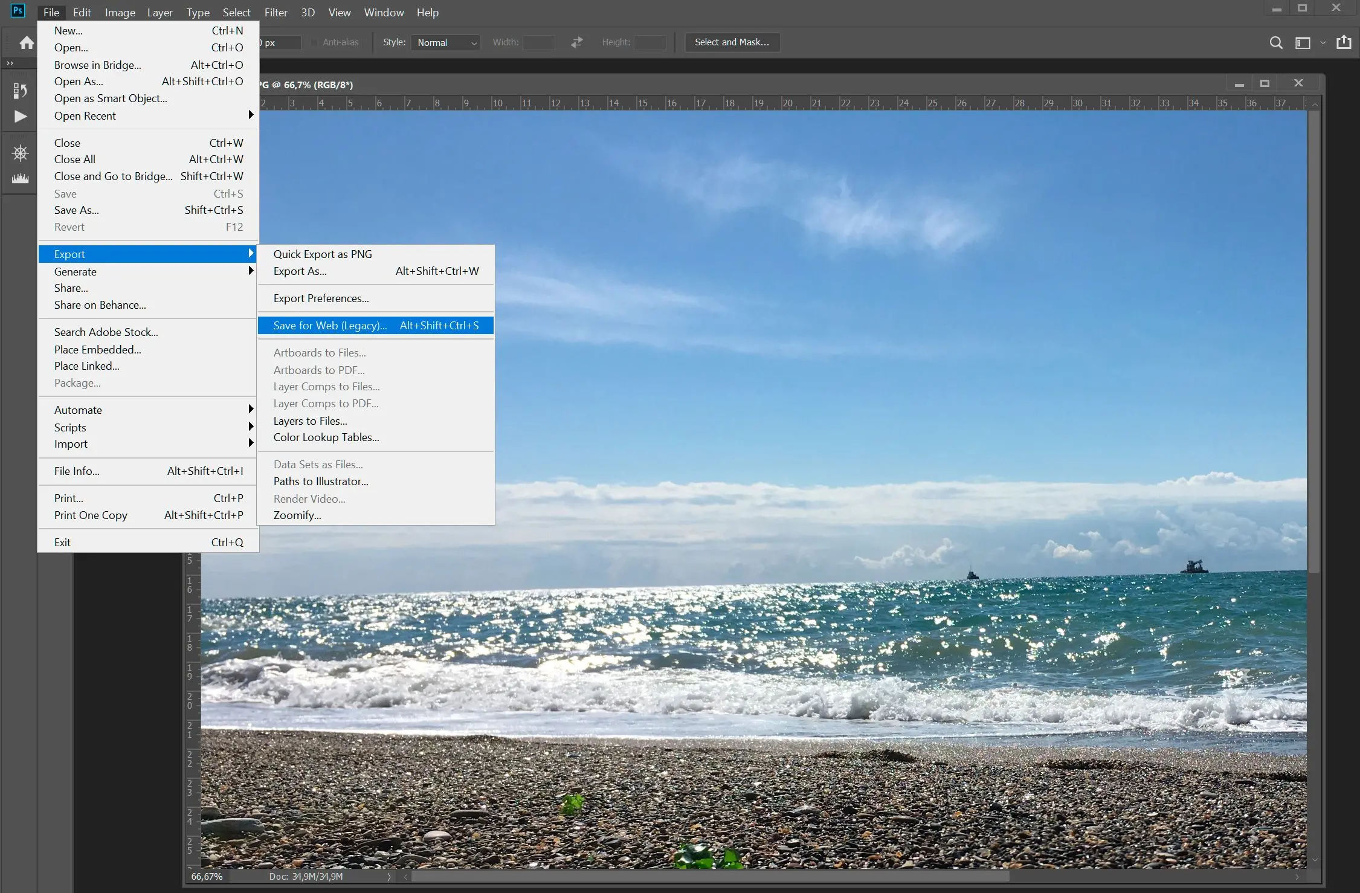
Task: Open the Scripts submenu
Action: tap(69, 427)
